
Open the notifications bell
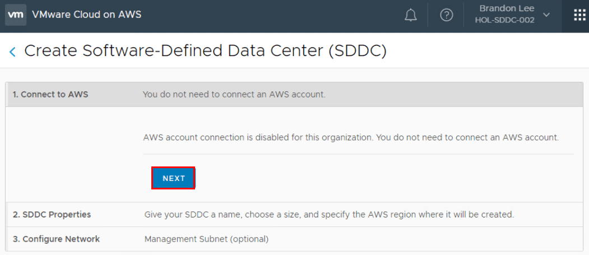pyautogui.click(x=411, y=16)
